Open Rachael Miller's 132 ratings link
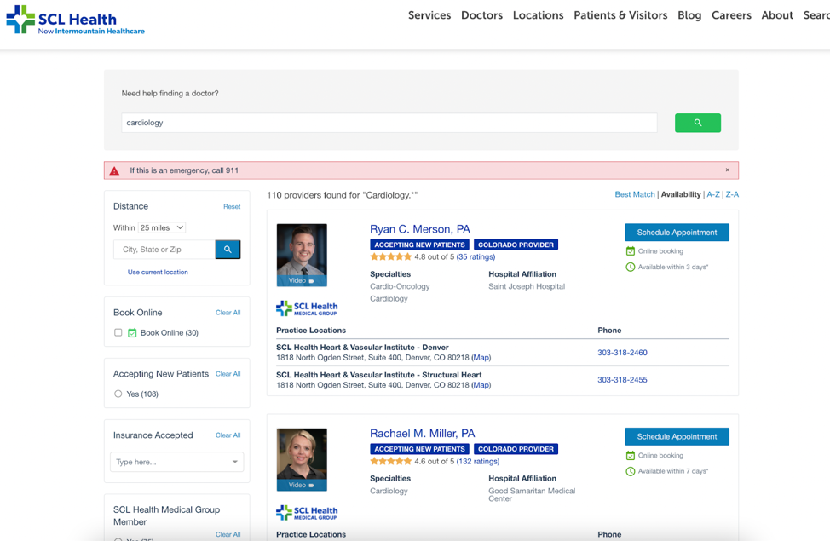 (478, 461)
